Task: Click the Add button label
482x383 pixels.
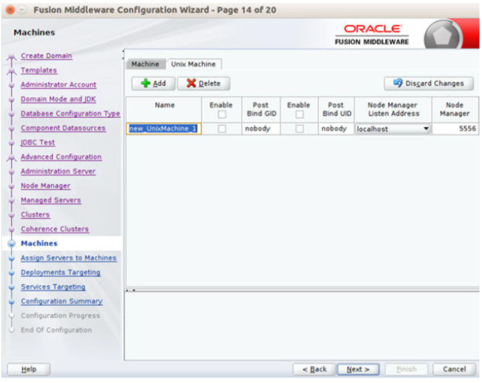Action: [159, 83]
